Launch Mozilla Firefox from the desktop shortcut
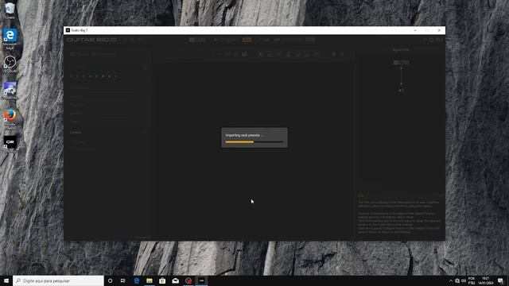The image size is (509, 286). [10, 119]
